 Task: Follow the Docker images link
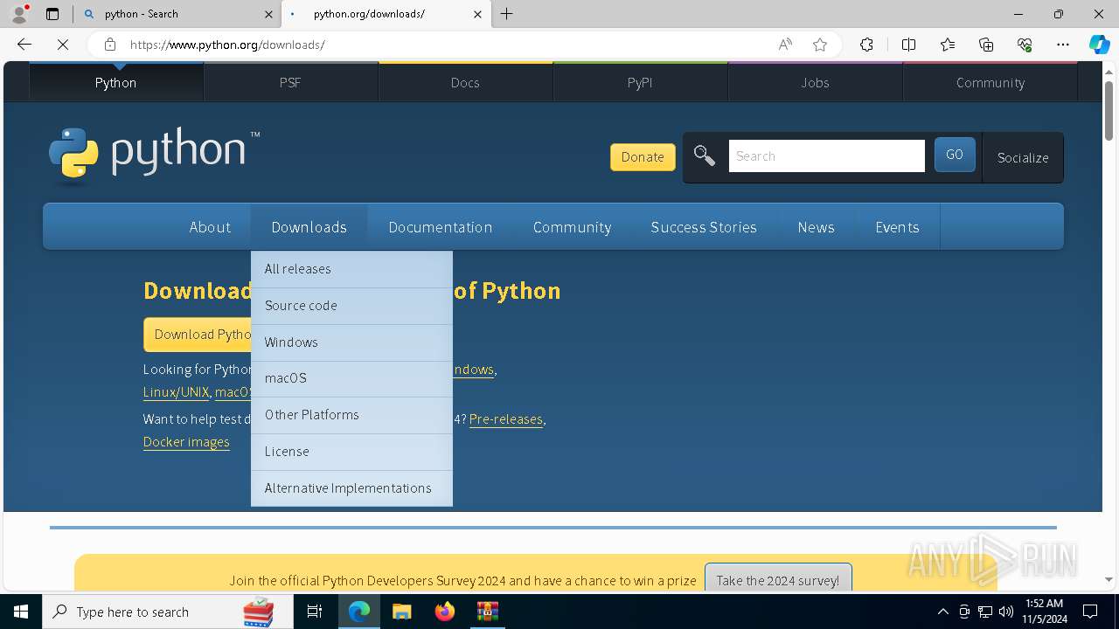coord(186,442)
